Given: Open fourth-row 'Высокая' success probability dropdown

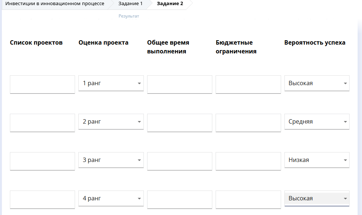Looking at the screenshot, I should pyautogui.click(x=317, y=199).
